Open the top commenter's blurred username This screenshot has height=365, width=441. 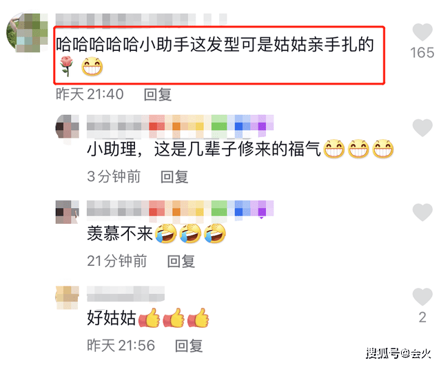click(141, 20)
